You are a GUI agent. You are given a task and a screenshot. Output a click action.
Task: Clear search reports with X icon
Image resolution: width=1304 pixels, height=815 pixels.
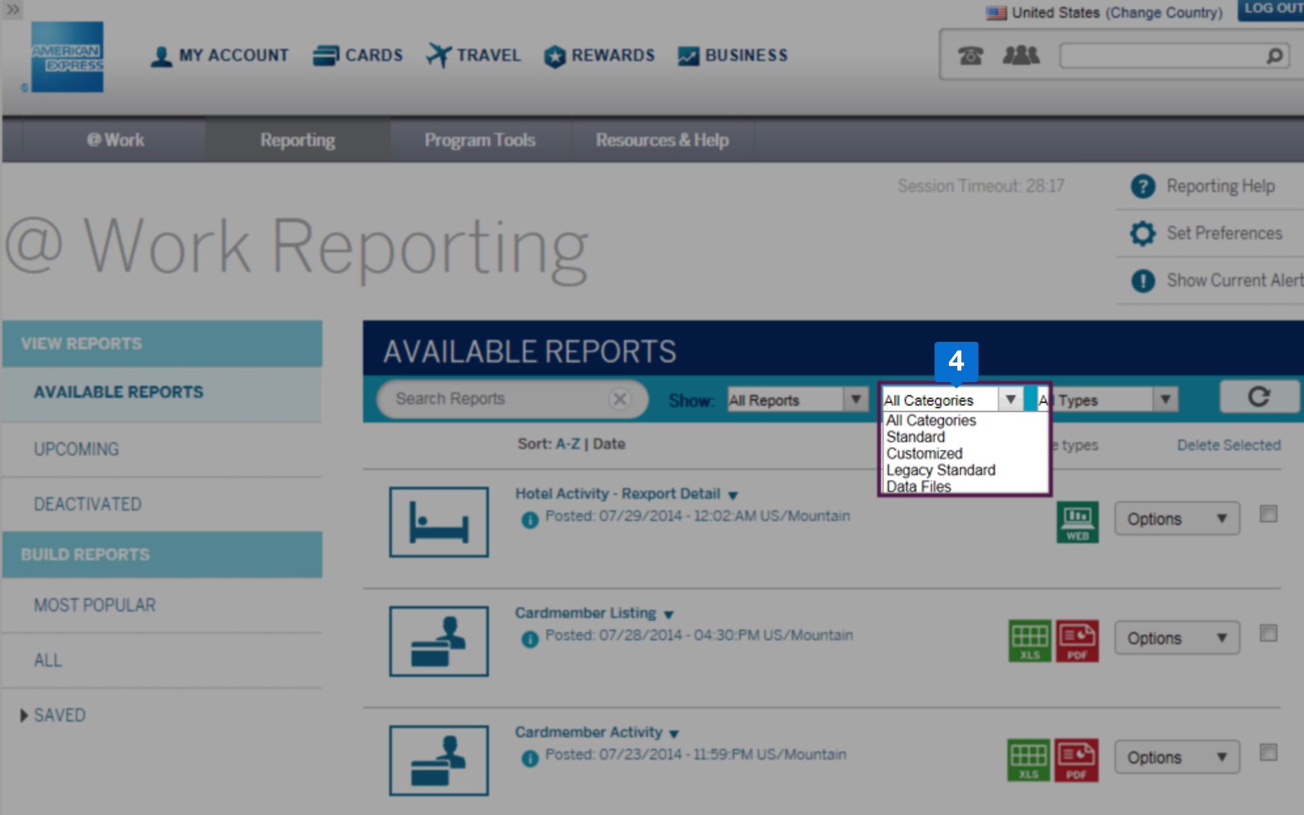pos(619,399)
